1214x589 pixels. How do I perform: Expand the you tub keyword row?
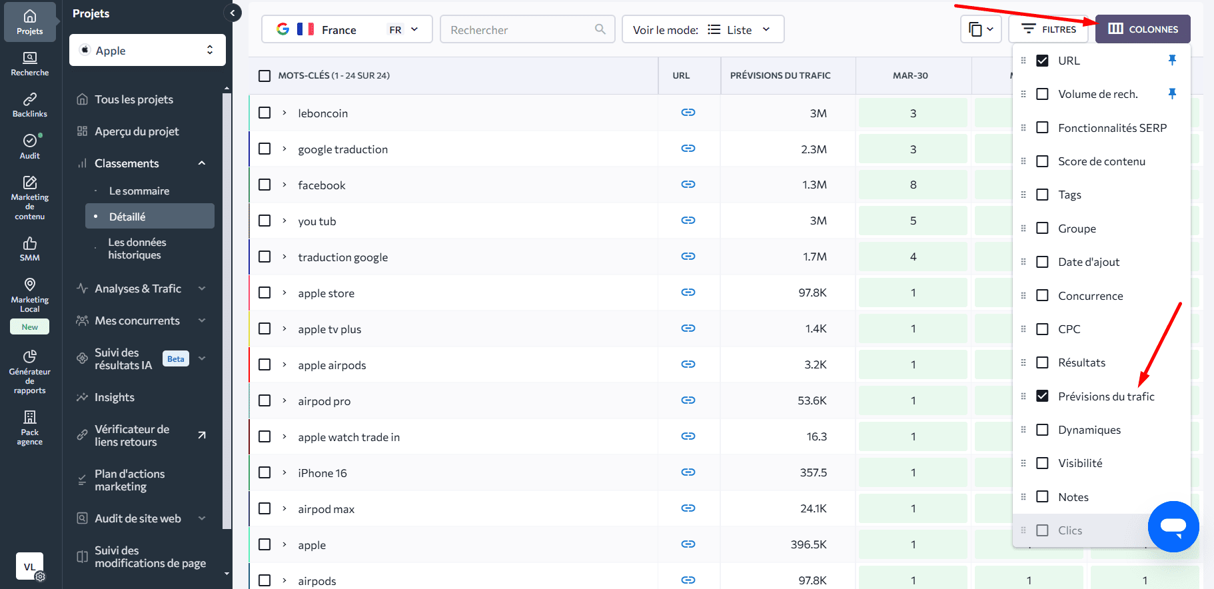tap(285, 221)
